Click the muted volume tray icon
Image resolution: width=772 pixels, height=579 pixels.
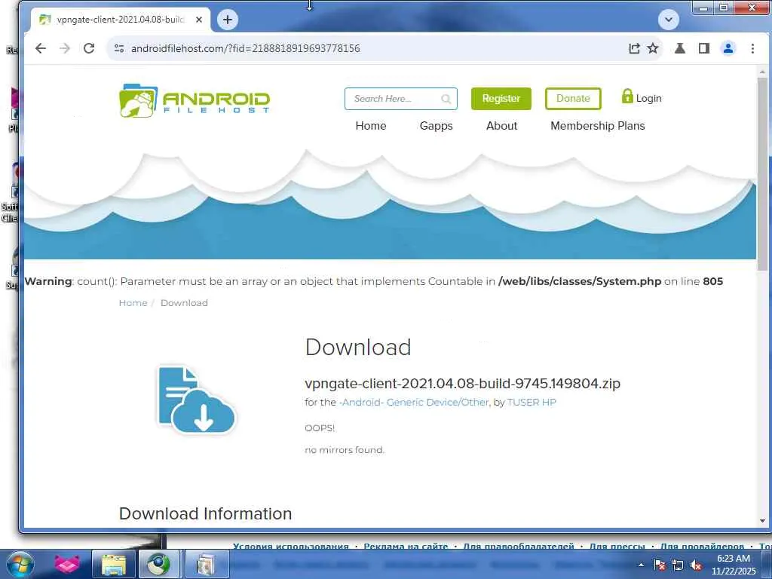(696, 565)
